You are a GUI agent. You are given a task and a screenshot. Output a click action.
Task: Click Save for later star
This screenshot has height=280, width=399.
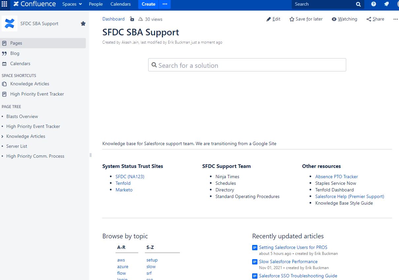[x=306, y=19]
